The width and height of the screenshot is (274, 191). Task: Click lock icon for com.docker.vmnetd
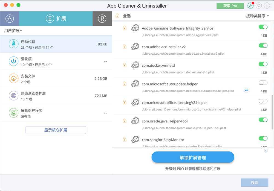coord(125,65)
